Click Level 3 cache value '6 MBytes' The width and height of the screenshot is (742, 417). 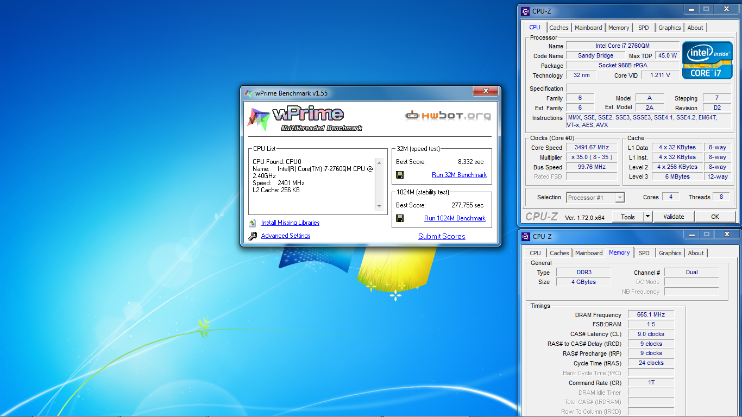coord(677,177)
